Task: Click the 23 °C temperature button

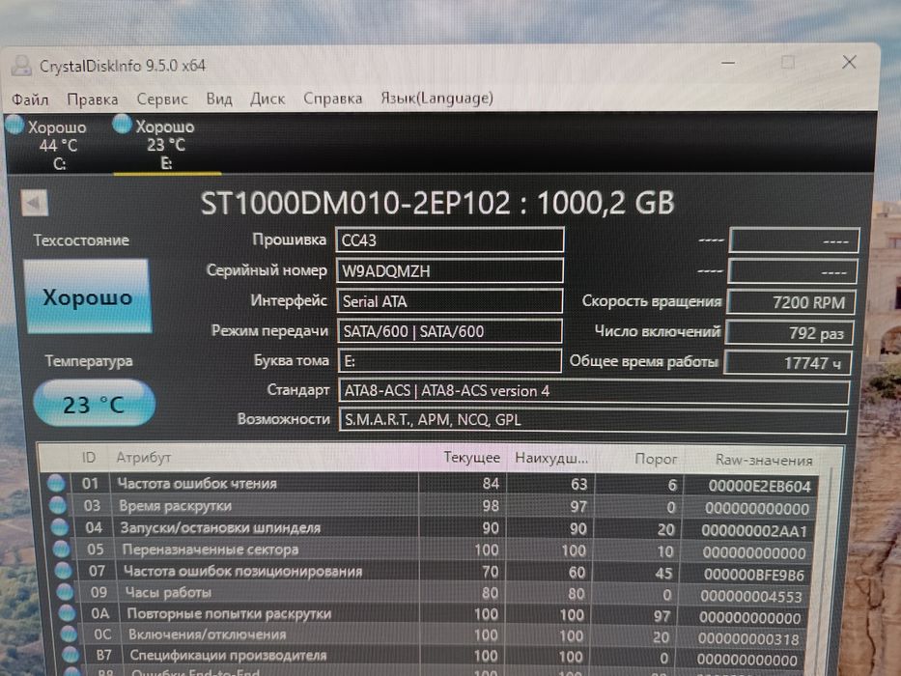Action: click(94, 404)
